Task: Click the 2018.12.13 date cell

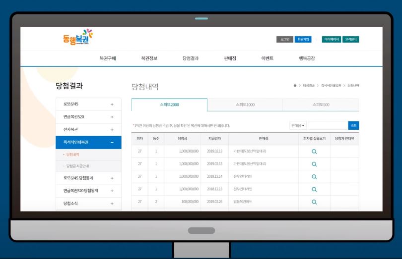Action: (x=214, y=189)
